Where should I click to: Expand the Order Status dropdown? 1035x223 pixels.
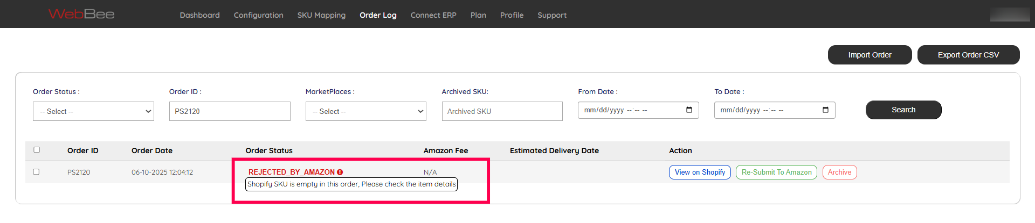[93, 111]
